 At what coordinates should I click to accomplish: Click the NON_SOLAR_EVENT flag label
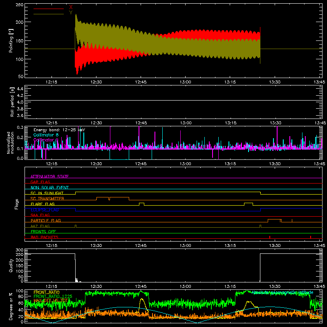pos(49,188)
